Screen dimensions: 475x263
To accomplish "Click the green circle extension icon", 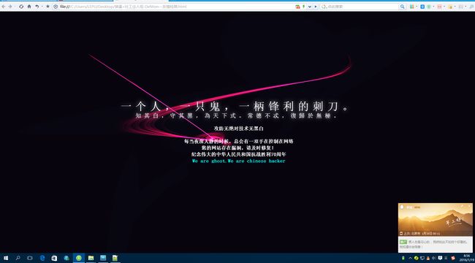I will point(429,7).
